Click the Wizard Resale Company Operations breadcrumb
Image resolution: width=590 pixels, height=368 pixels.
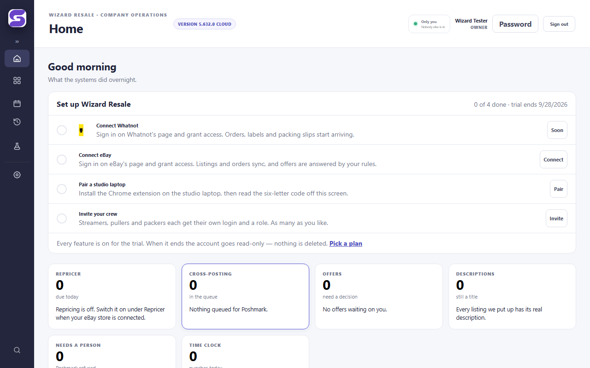108,15
